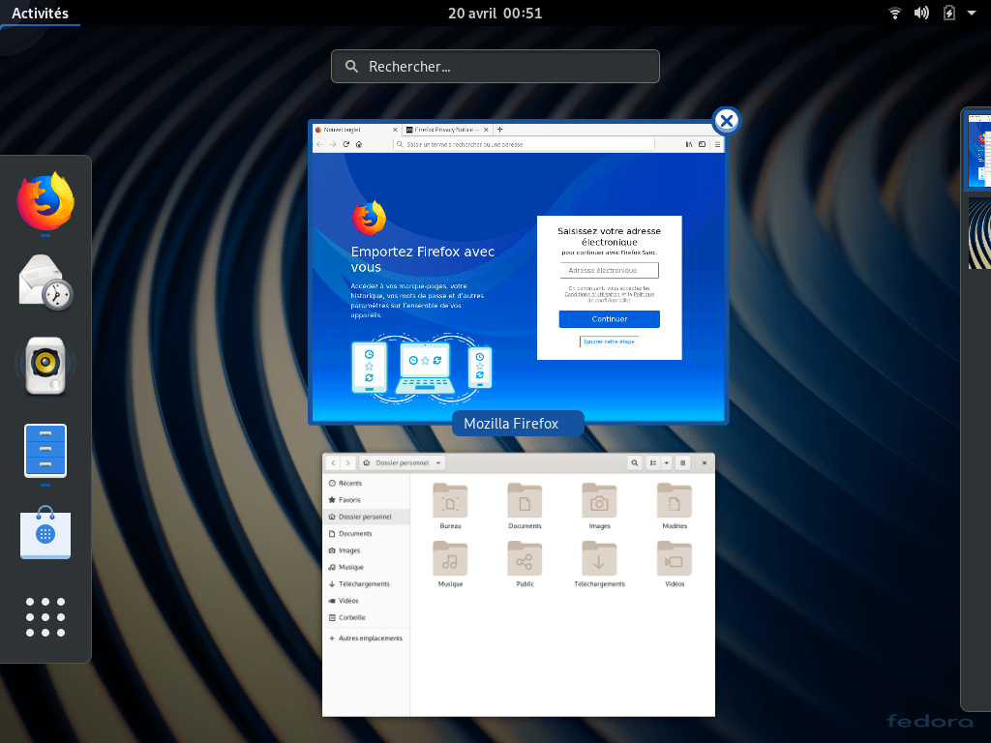Select Dossier personnel in Files sidebar

click(x=366, y=517)
